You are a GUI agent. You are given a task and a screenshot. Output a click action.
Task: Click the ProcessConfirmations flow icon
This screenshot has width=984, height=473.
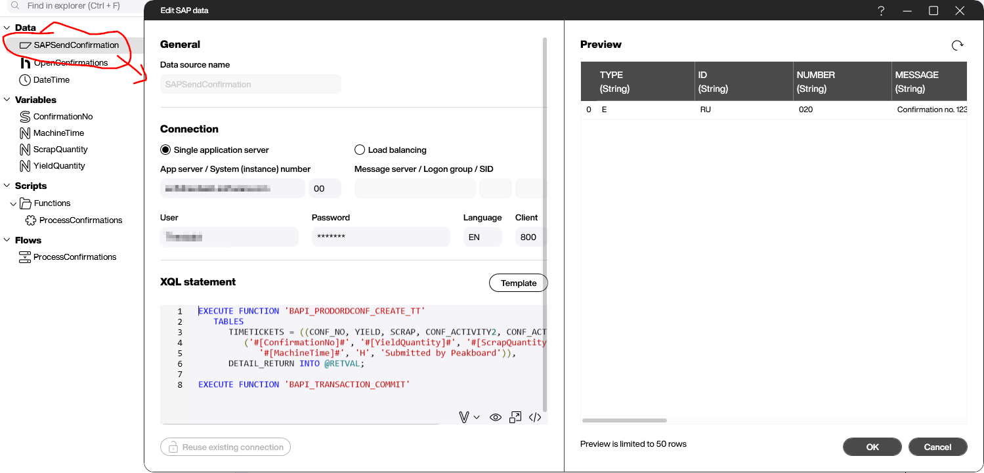click(x=24, y=257)
